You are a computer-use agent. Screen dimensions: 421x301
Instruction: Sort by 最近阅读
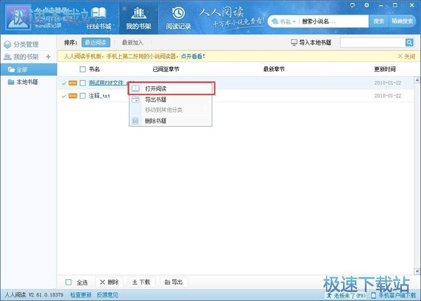[95, 43]
